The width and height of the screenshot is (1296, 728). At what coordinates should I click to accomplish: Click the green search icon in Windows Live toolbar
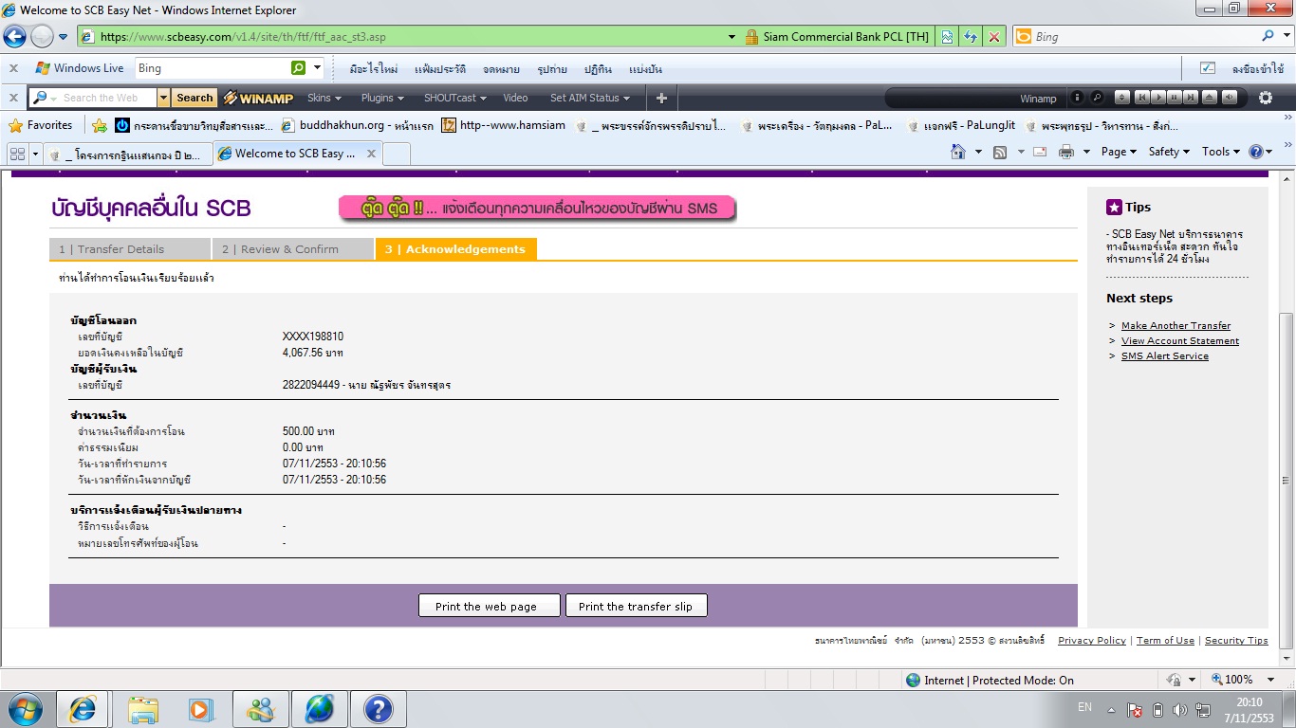[x=299, y=68]
